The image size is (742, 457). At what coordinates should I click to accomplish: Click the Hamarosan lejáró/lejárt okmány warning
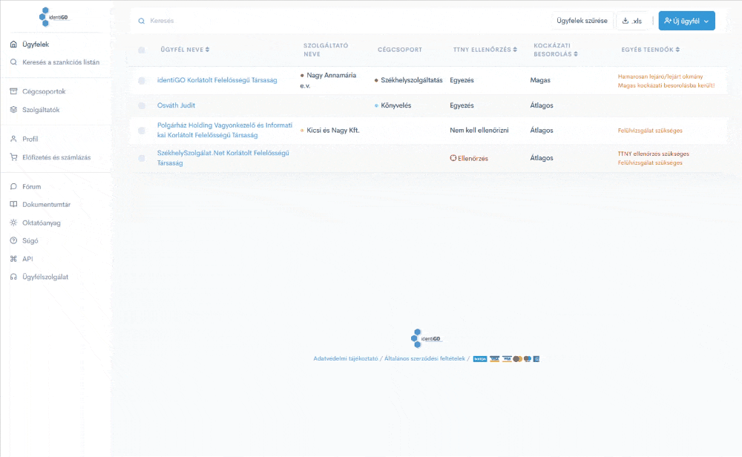click(x=660, y=76)
